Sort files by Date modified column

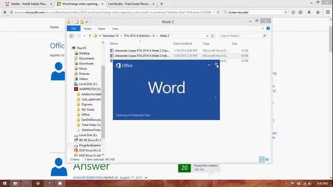pos(183,44)
